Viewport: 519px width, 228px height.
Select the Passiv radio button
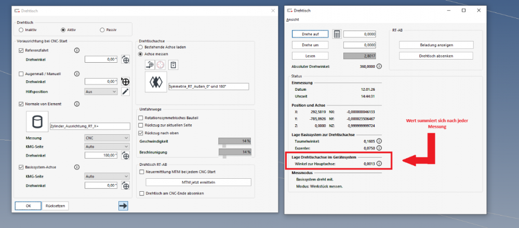pyautogui.click(x=102, y=30)
